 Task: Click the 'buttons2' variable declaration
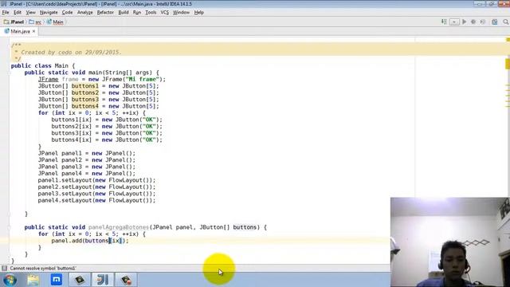tap(85, 92)
